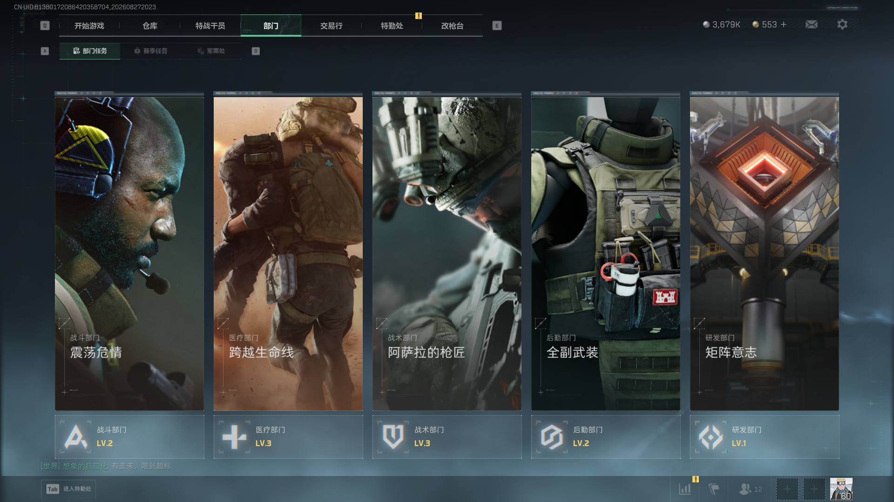Click the 研发部门 LV.1 panel

765,437
